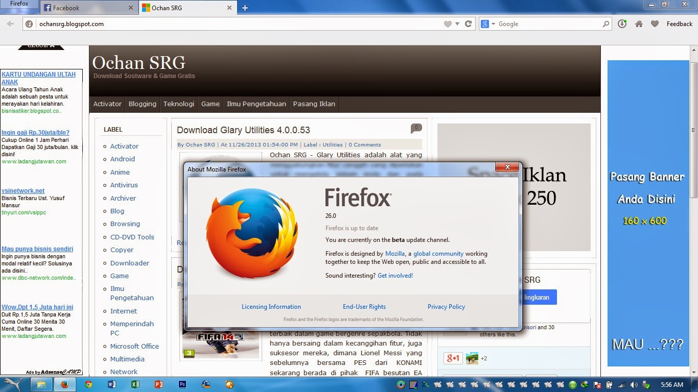The image size is (698, 392).
Task: Open Licensing Information in About dialog
Action: 271,307
